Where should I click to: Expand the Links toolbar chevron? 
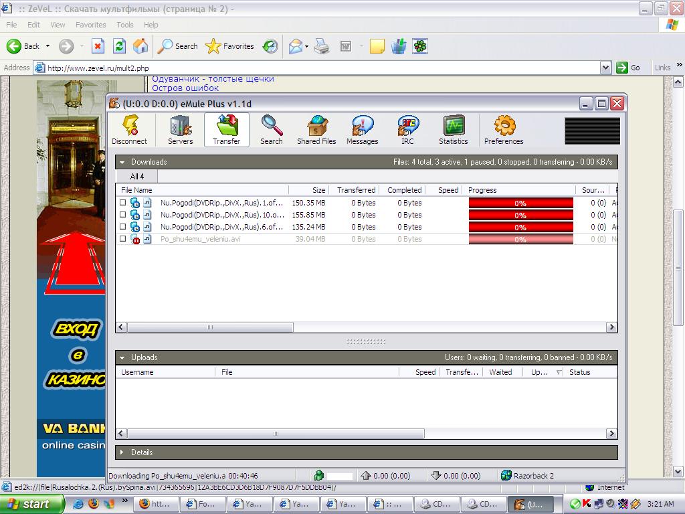coord(680,65)
